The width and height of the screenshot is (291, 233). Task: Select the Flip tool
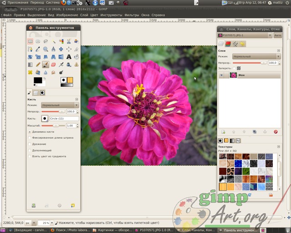[x=61, y=57]
